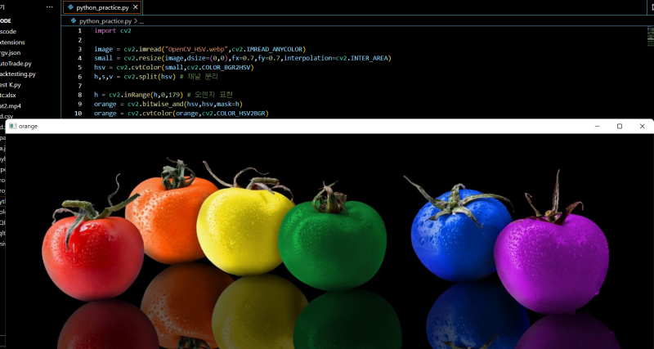Click line number 3 in the gutter
Viewport: 654px width, 349px height.
(x=79, y=49)
